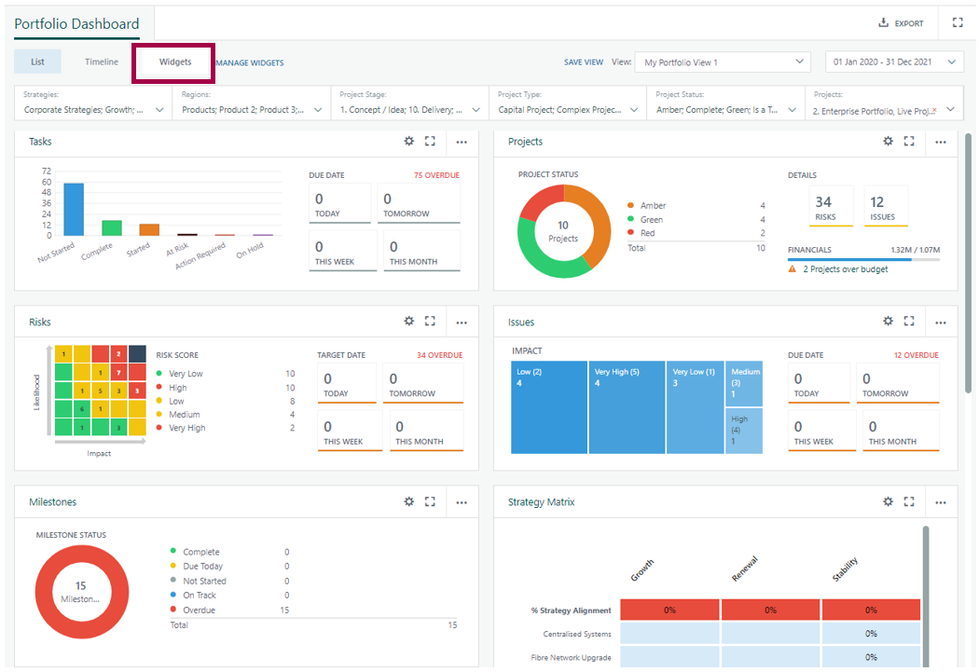979x672 pixels.
Task: Open Issues widget settings gear
Action: [x=888, y=321]
